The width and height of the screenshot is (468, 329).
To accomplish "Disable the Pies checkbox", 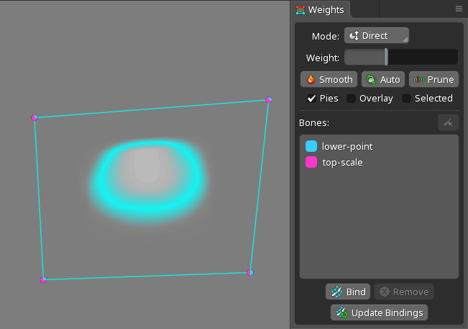I will tap(311, 98).
